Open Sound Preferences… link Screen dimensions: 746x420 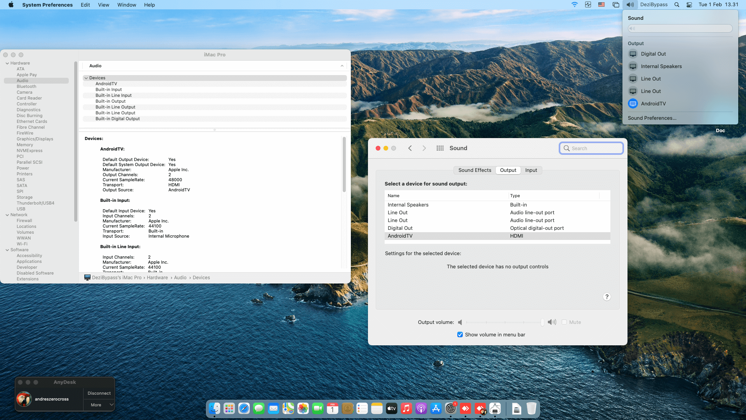click(652, 118)
